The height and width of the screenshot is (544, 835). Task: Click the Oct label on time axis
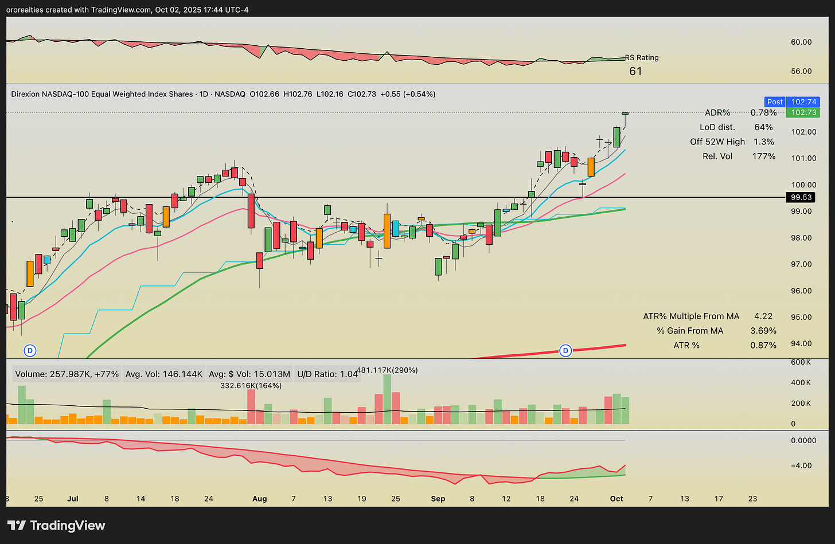[x=617, y=499]
